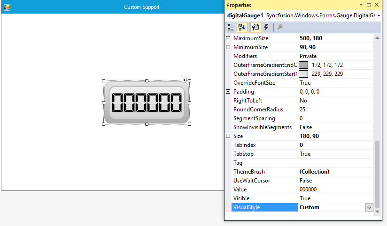Open the digitalGauge1 object selector dropdown
This screenshot has height=226, width=387.
pyautogui.click(x=379, y=16)
